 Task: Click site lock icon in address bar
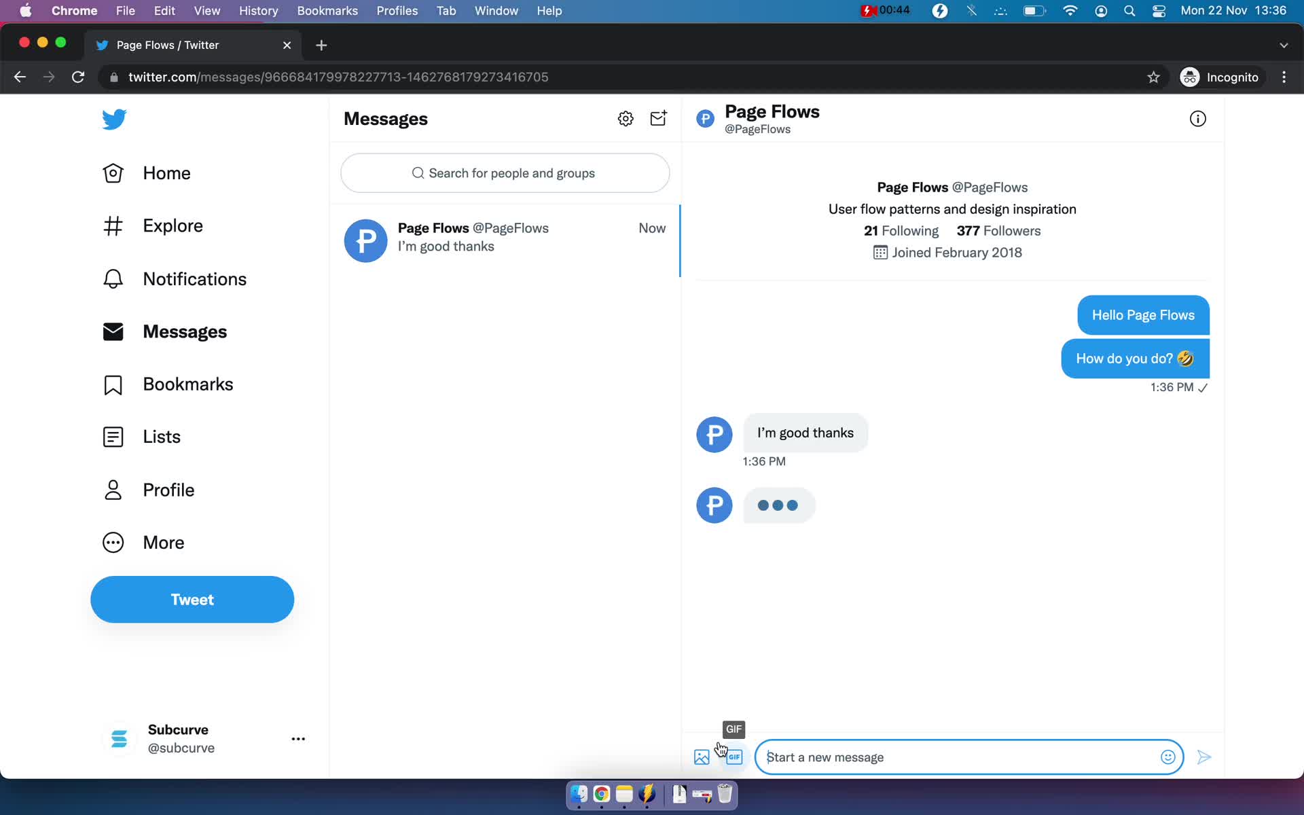[x=113, y=77]
